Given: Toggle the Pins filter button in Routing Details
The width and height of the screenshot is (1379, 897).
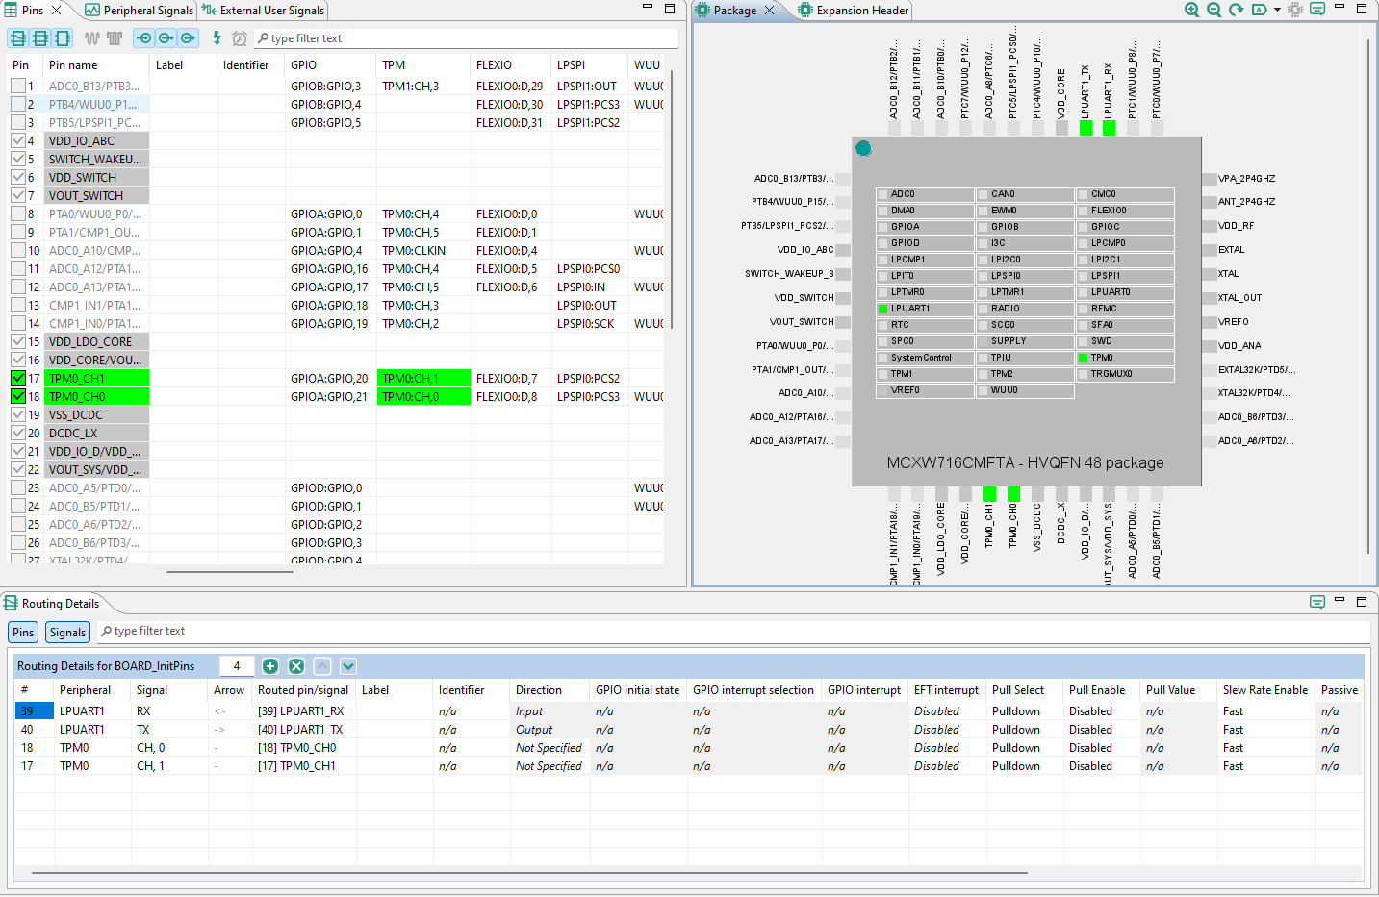Looking at the screenshot, I should point(23,633).
